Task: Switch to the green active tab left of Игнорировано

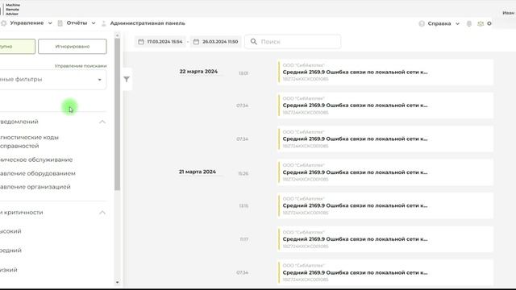Action: 17,47
